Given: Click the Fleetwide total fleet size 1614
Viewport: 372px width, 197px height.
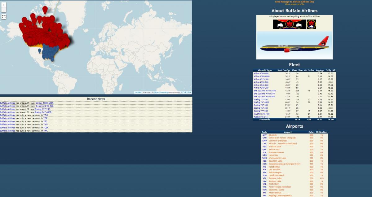Looking at the screenshot, I should pos(297,119).
